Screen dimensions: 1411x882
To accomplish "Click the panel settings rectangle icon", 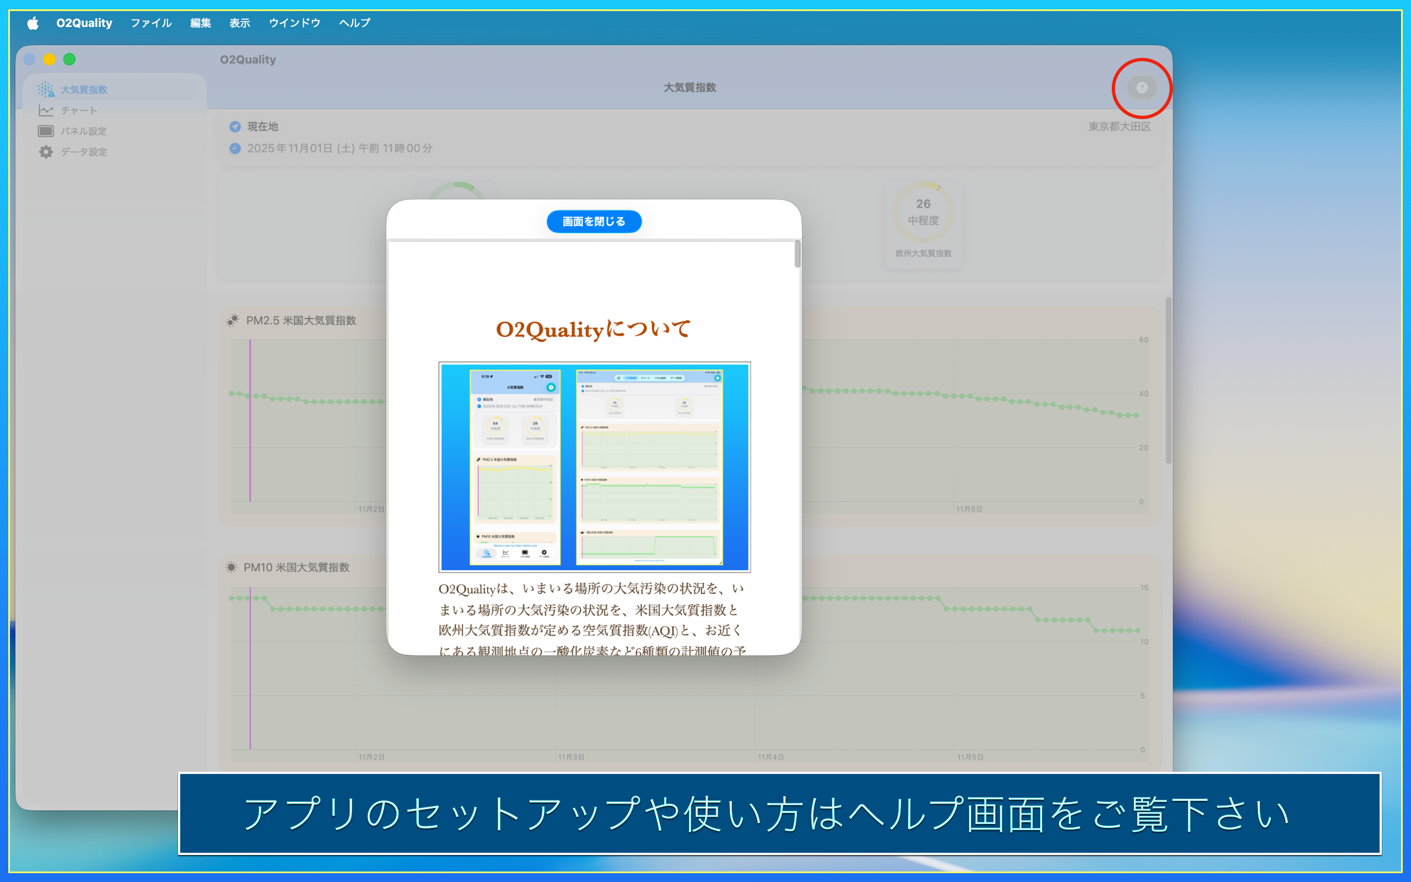I will [x=46, y=131].
